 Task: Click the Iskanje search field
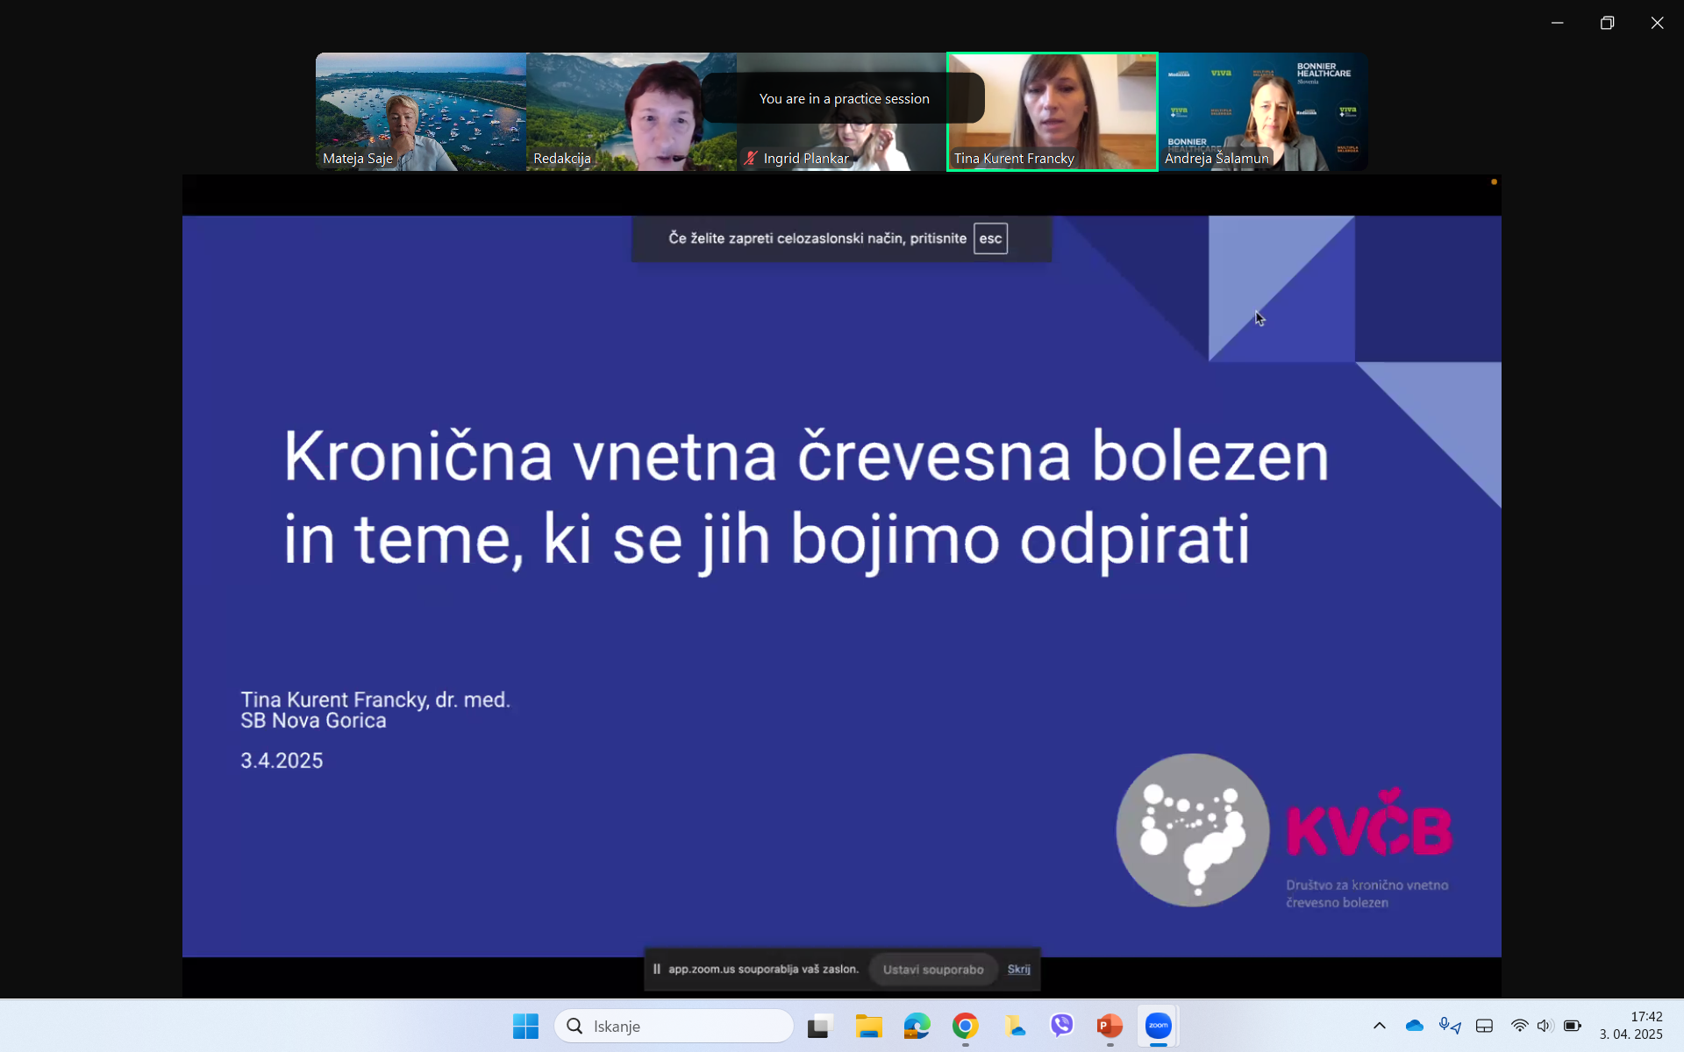(x=674, y=1026)
